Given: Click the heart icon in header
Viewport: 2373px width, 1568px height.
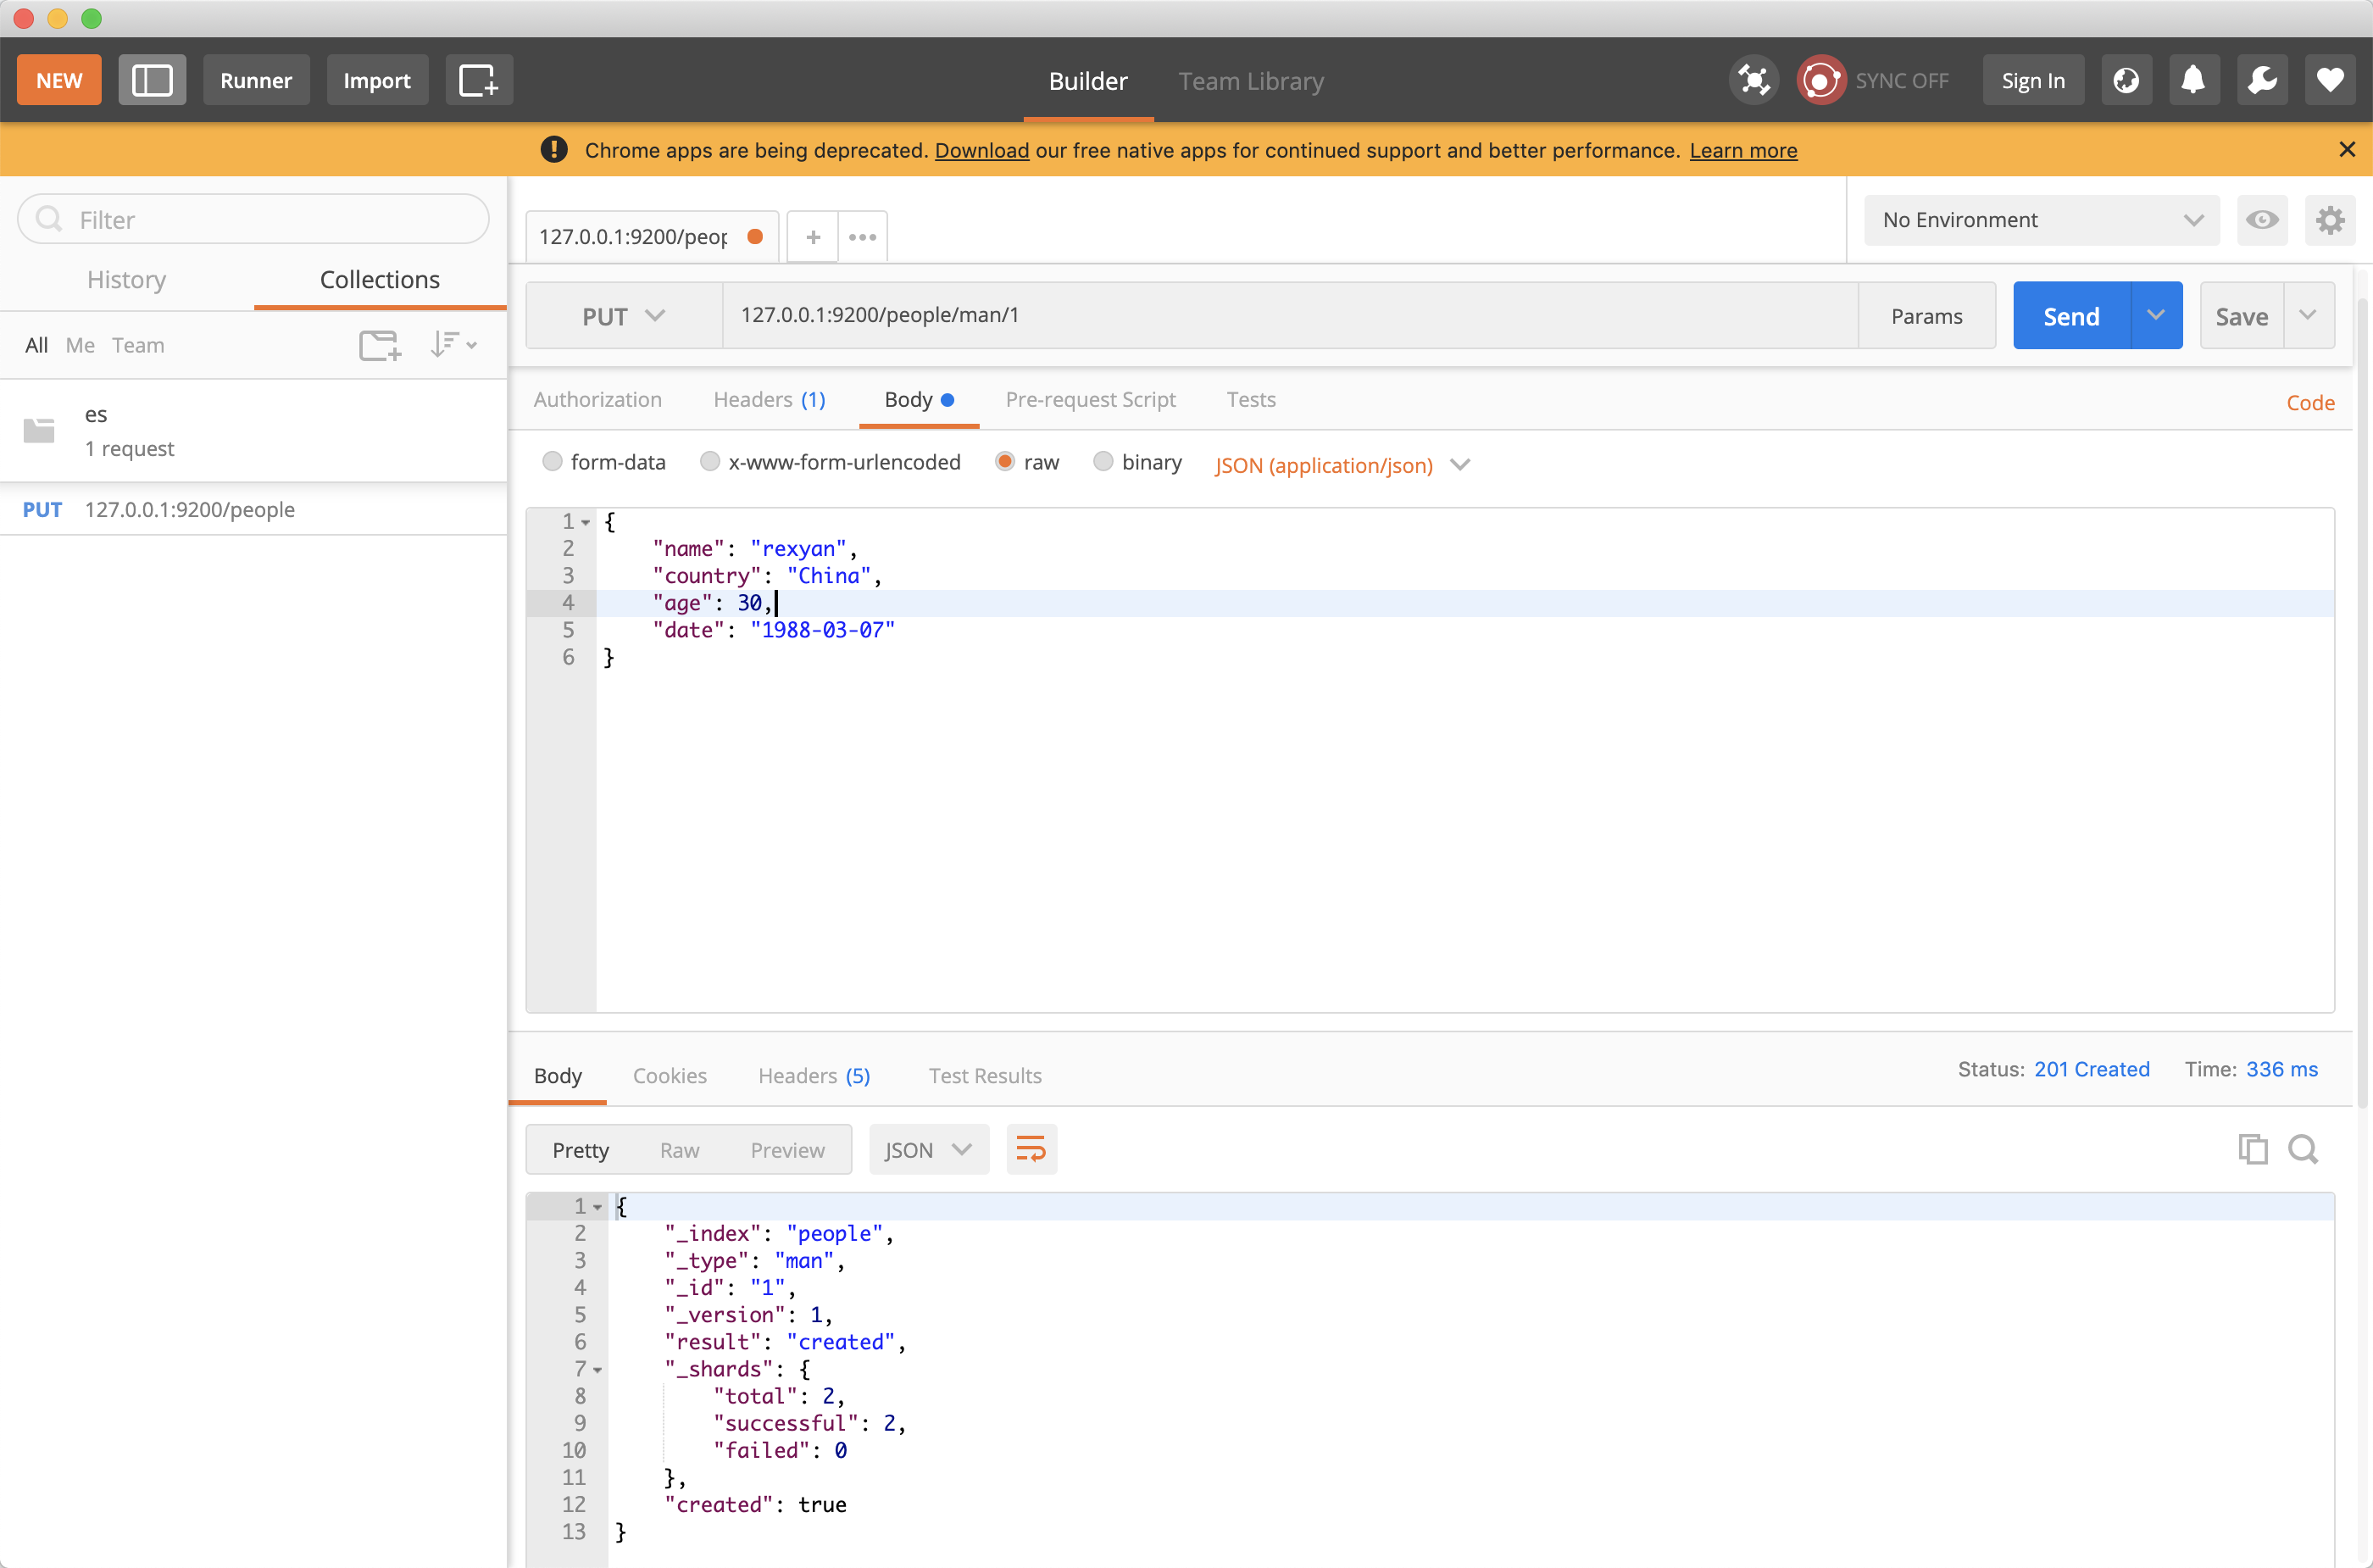Looking at the screenshot, I should pyautogui.click(x=2330, y=80).
